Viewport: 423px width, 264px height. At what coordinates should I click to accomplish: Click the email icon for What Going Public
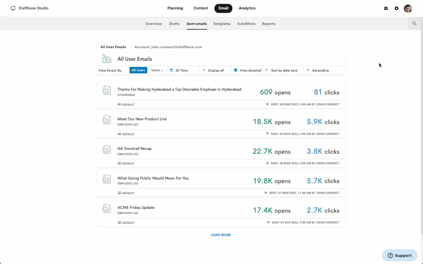(x=107, y=179)
